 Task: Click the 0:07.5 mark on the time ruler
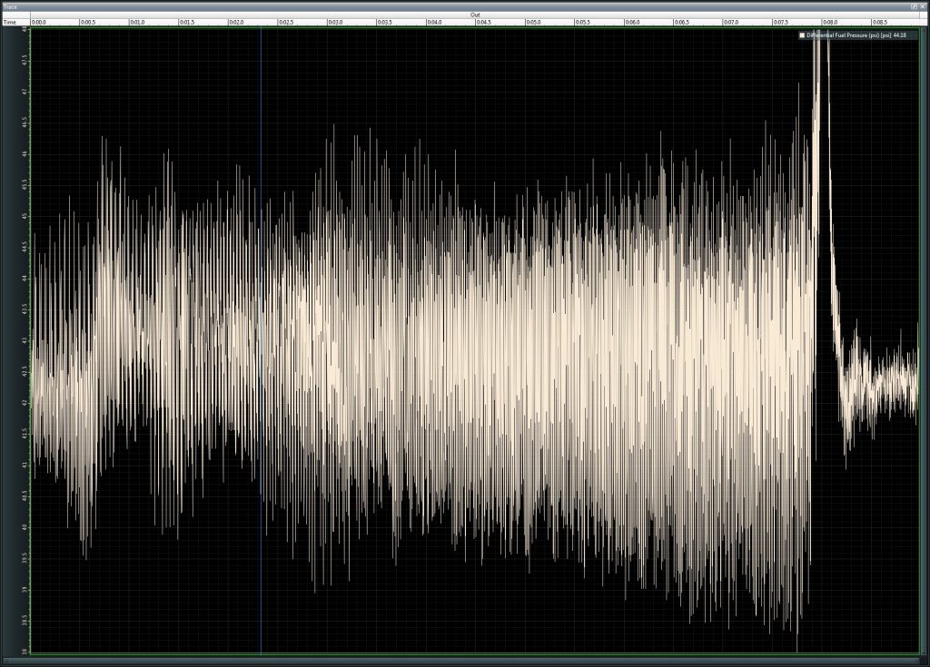pos(780,22)
